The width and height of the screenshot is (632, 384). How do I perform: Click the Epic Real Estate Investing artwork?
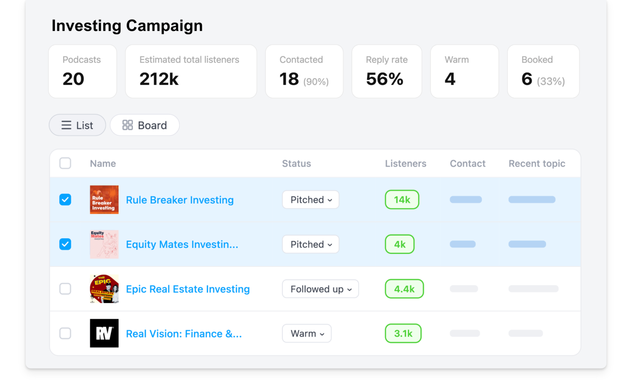pos(104,289)
